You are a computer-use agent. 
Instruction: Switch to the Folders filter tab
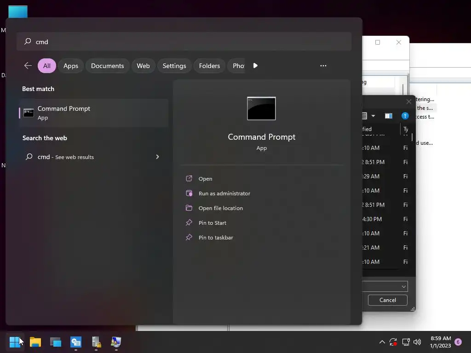209,66
